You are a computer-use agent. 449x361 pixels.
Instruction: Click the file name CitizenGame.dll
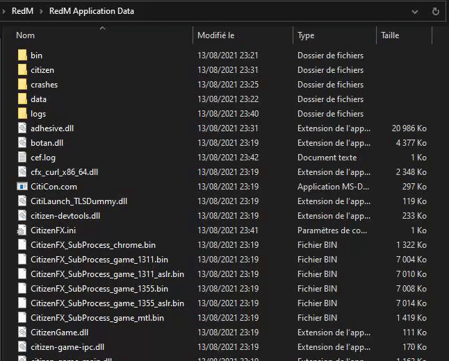(x=60, y=333)
